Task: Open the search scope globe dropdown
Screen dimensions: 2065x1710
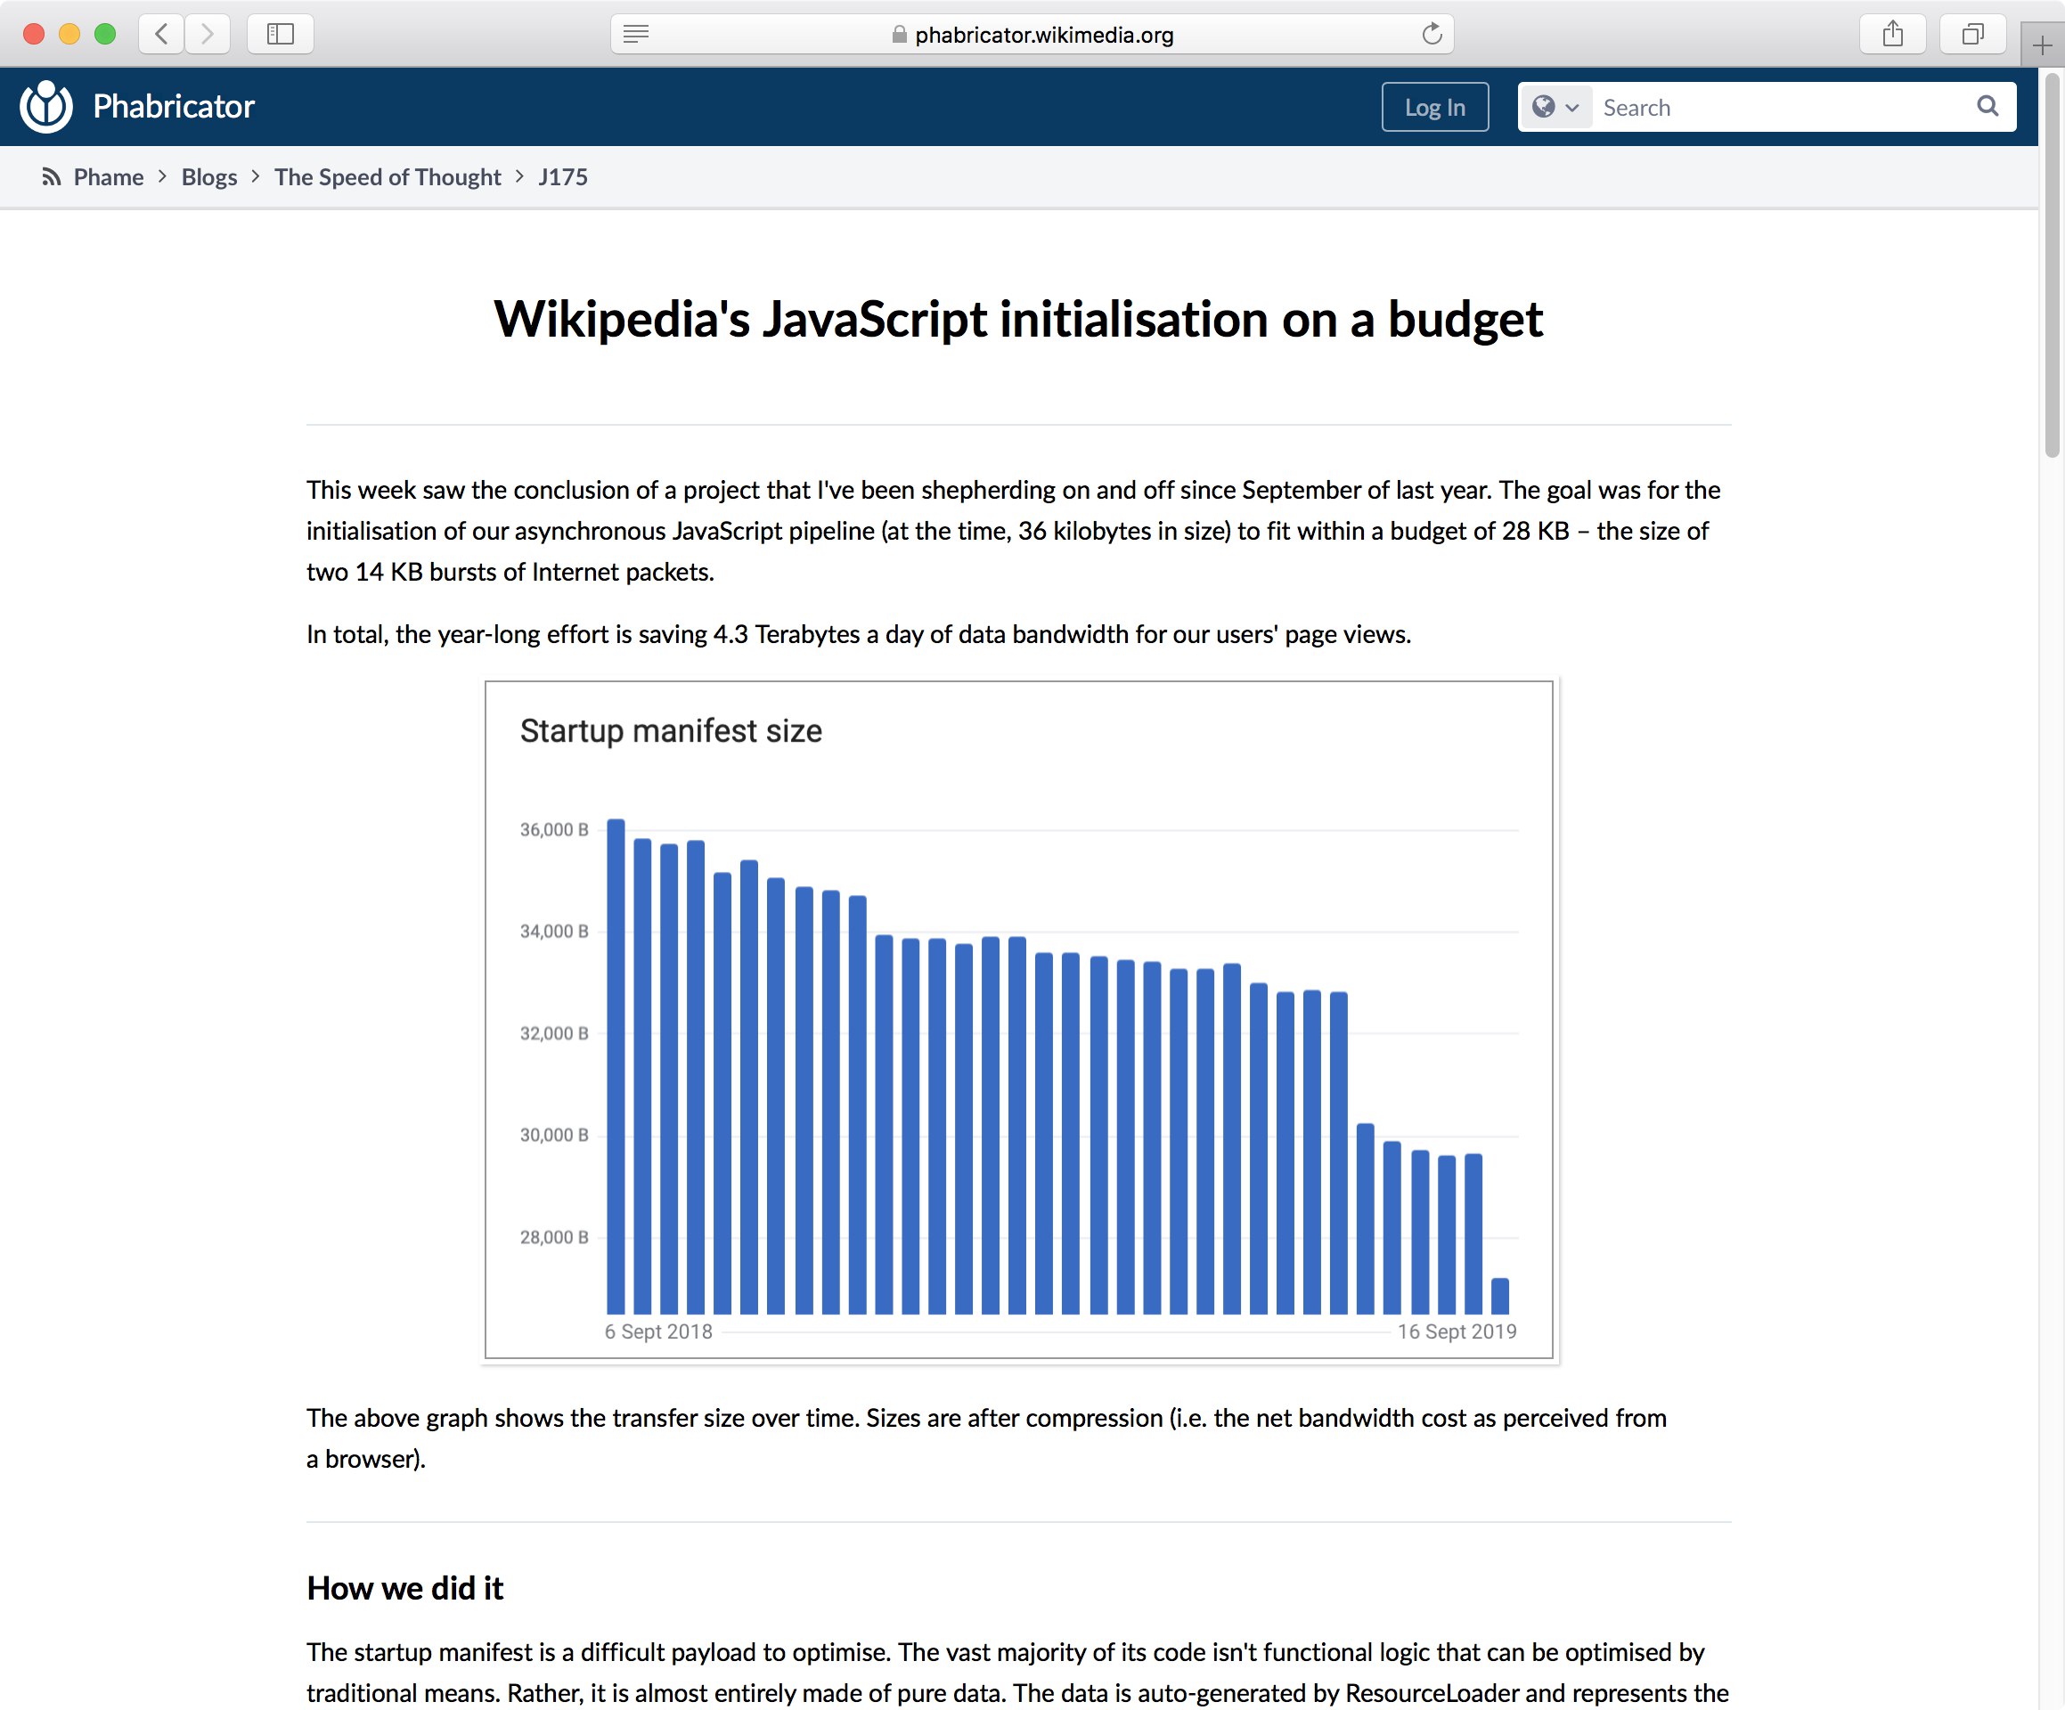Action: (x=1555, y=107)
